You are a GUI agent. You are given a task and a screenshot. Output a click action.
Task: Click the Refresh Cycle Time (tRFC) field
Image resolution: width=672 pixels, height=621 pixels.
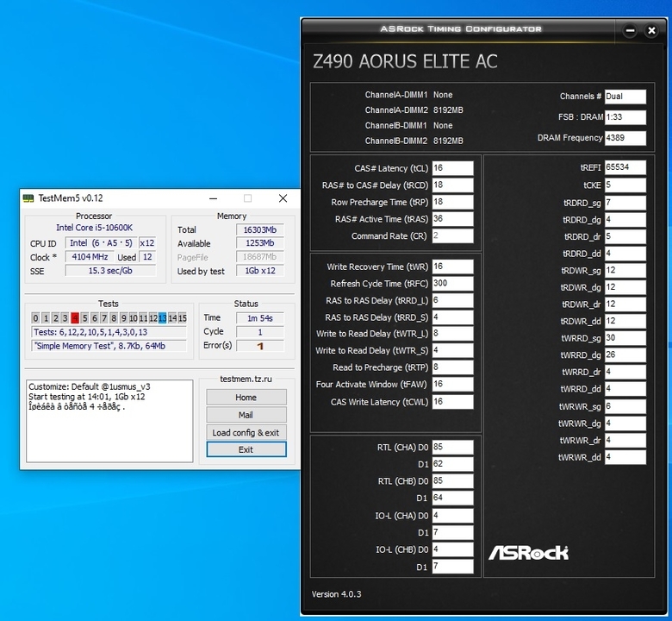click(x=452, y=283)
